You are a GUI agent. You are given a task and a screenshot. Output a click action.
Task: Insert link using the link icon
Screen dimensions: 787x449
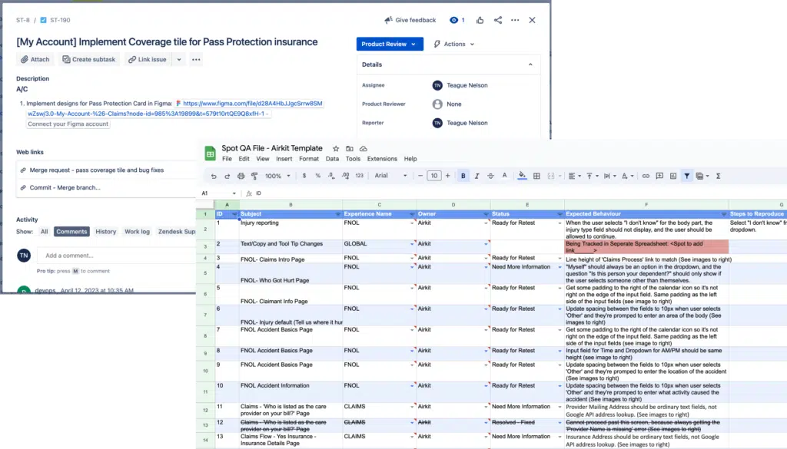click(646, 176)
